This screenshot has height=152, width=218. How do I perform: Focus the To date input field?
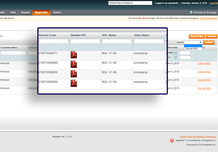(x=185, y=57)
